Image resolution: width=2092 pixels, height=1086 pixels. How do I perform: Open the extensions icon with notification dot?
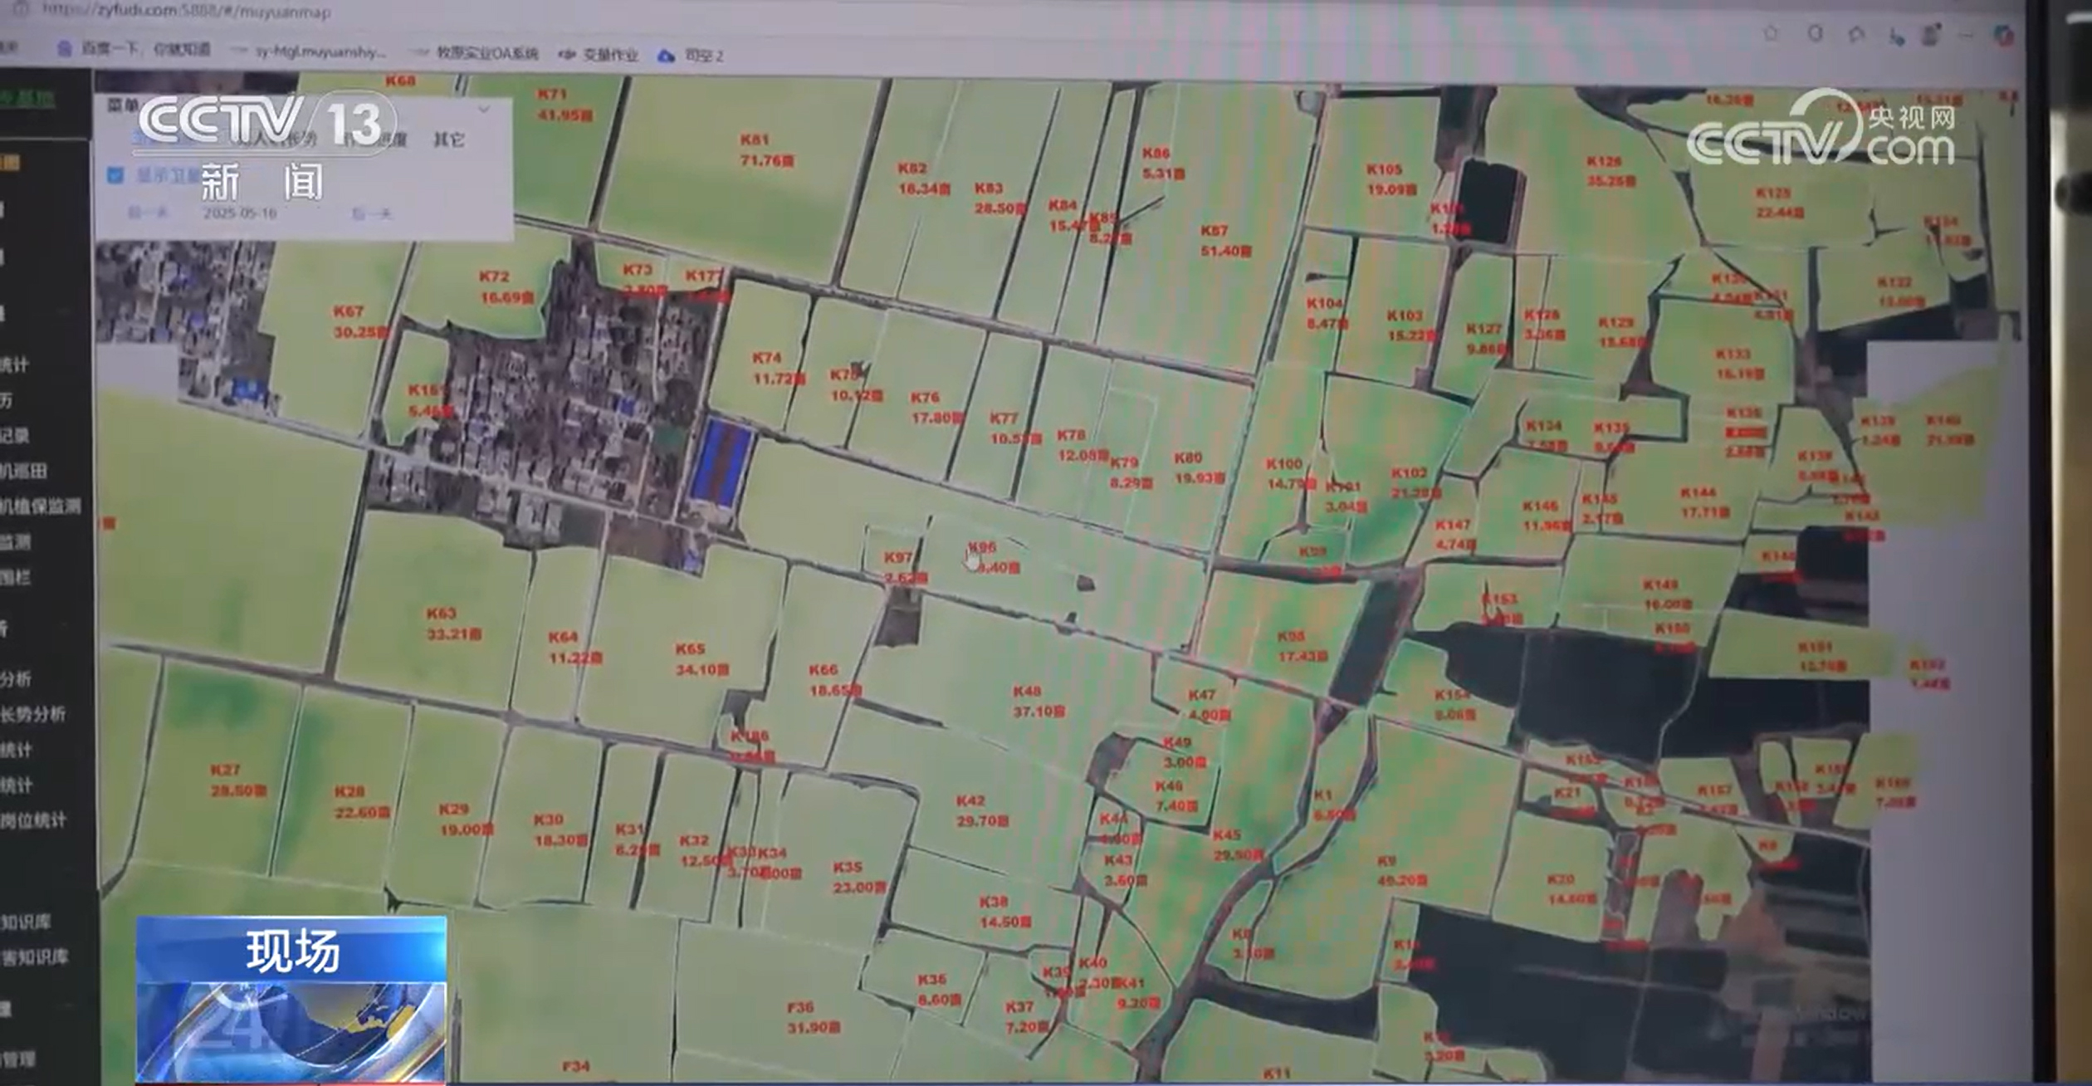(1931, 35)
